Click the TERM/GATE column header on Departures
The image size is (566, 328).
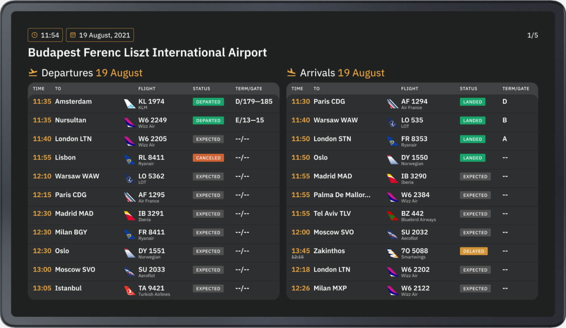[249, 88]
